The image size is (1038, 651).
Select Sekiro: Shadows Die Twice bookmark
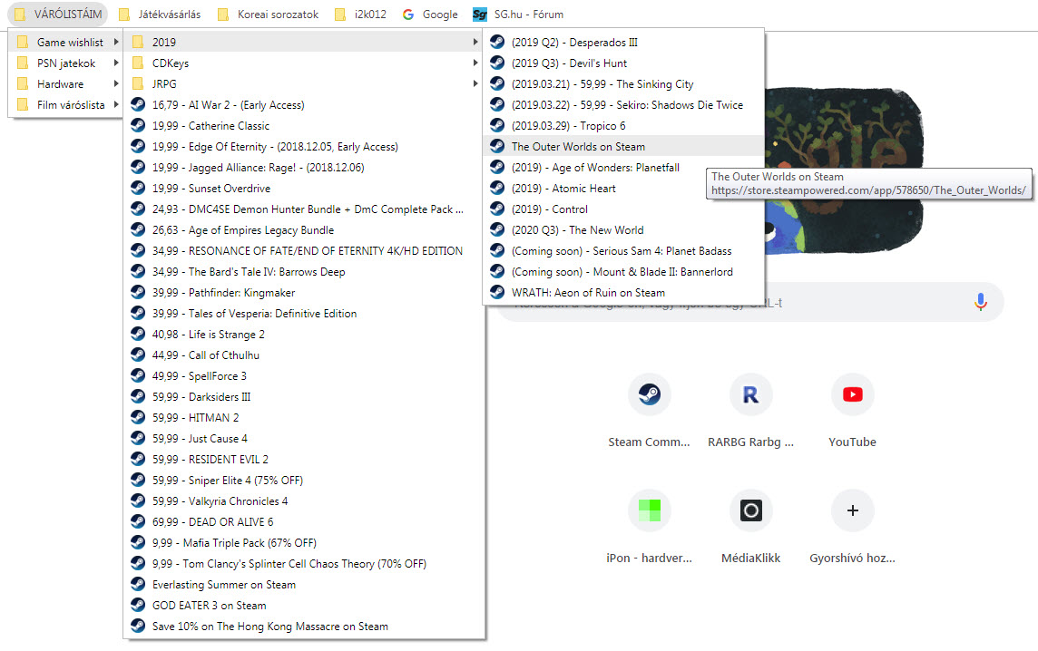[x=623, y=104]
